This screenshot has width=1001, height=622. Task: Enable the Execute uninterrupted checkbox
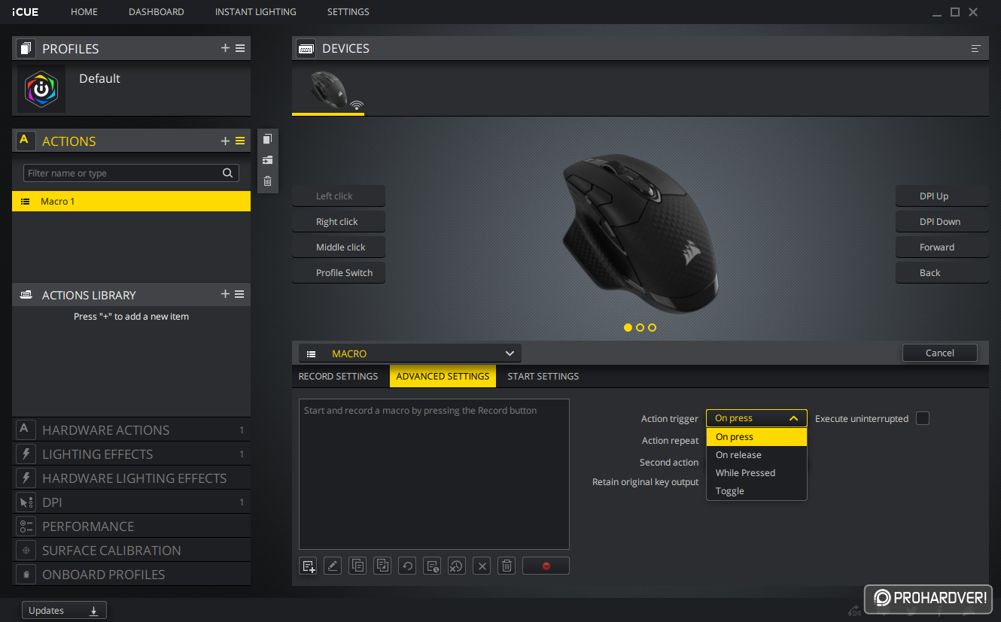tap(923, 418)
